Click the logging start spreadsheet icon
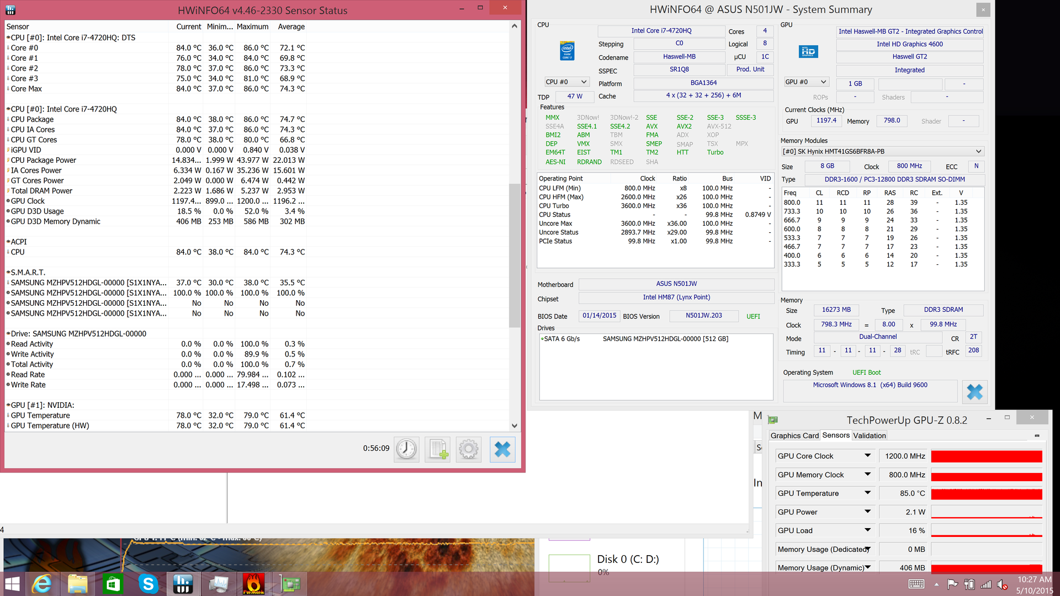Viewport: 1060px width, 596px height. click(x=438, y=449)
